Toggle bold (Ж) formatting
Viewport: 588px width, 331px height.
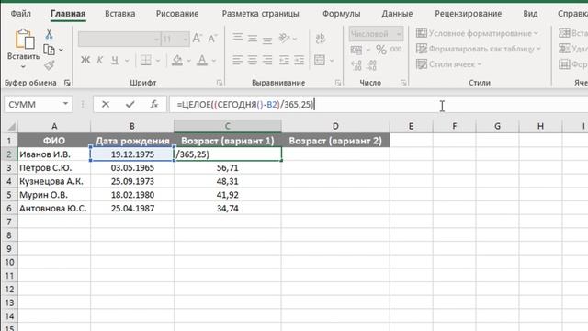pyautogui.click(x=85, y=60)
